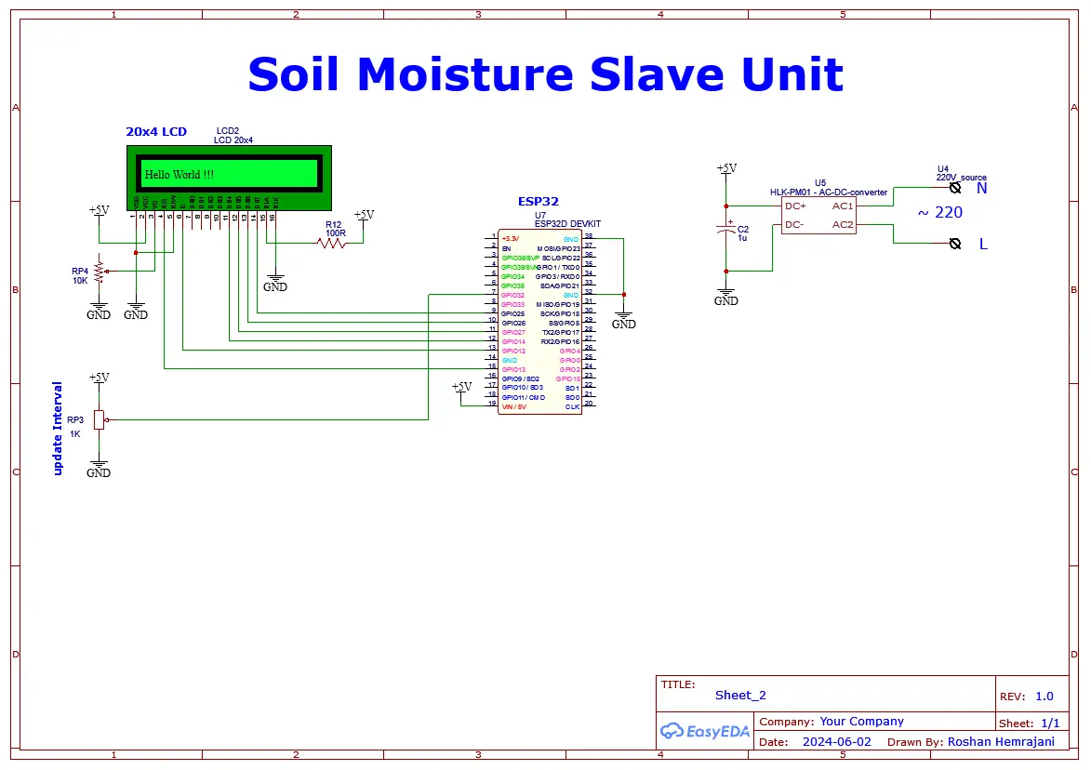Select the C2 1u capacitor symbol

[x=726, y=230]
